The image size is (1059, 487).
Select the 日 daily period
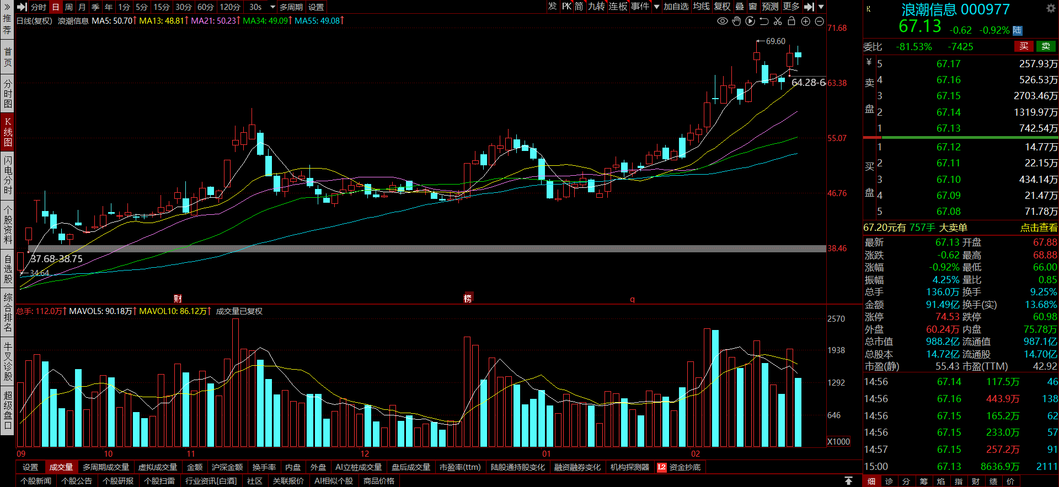56,7
